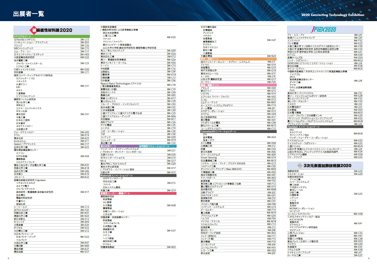Viewport: 377px width, 266px height.
Task: Select '三菱マテリアルトレーディング' row
Action: (138, 116)
